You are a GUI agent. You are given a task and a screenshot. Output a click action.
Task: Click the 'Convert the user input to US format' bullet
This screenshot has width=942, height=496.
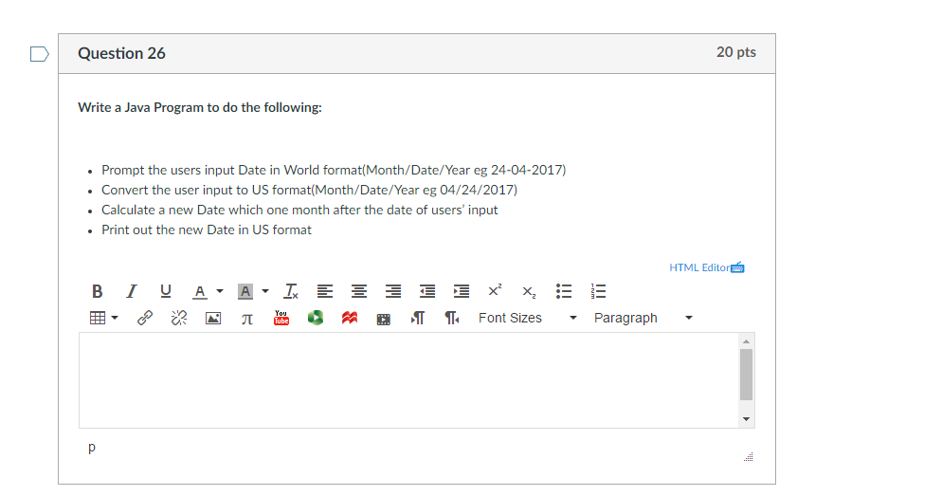(x=309, y=190)
